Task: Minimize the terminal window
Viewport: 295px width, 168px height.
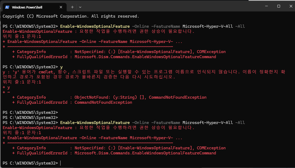Action: click(266, 6)
